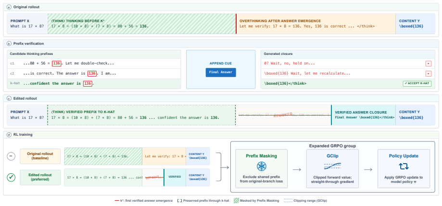This screenshot has width=442, height=206.
Task: Click the Overthinking After Answer Emergence block
Action: [x=316, y=24]
